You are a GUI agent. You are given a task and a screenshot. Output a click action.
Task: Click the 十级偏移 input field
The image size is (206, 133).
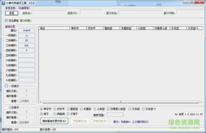27,80
